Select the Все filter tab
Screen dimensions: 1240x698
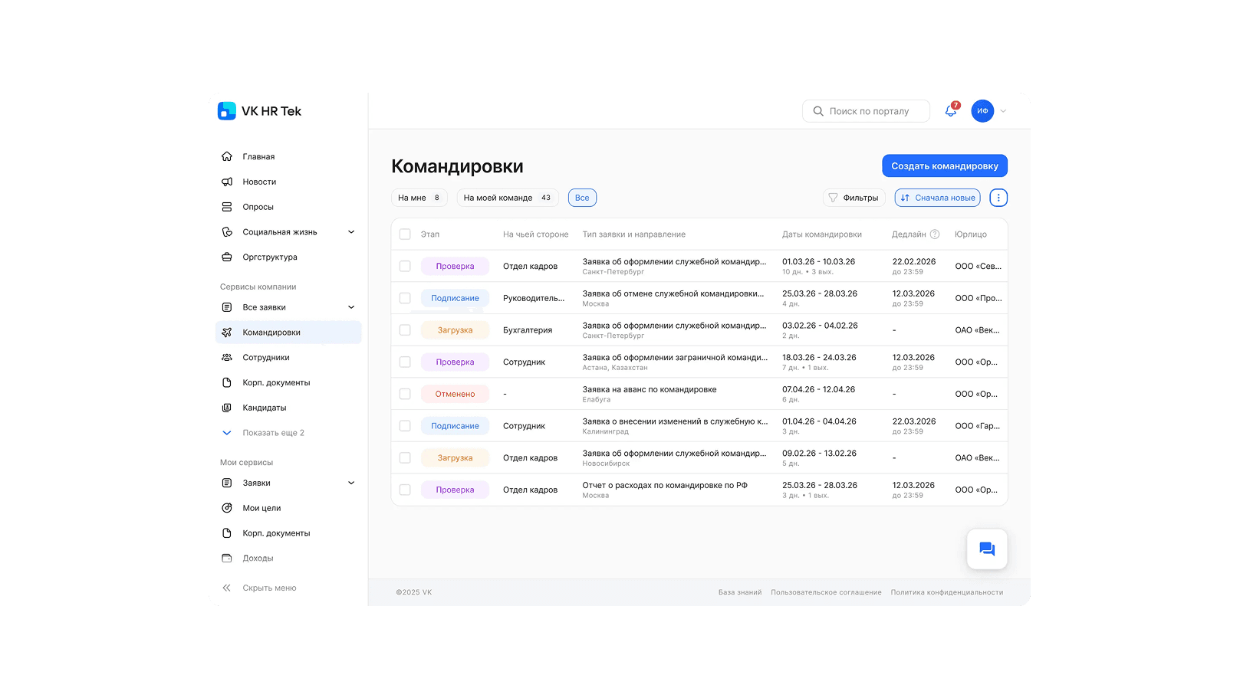tap(582, 198)
